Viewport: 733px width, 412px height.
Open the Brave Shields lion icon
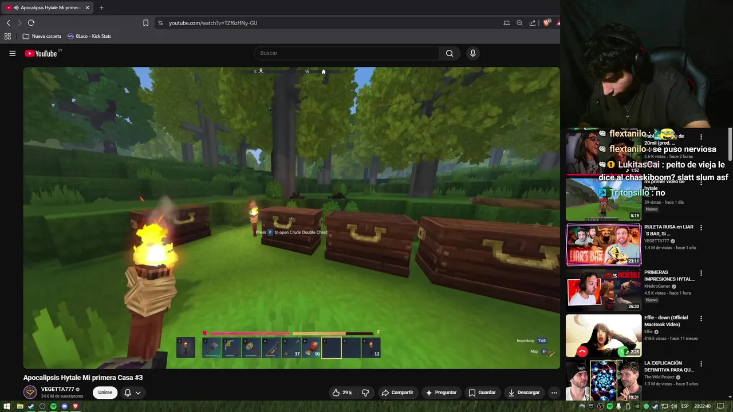tap(547, 23)
